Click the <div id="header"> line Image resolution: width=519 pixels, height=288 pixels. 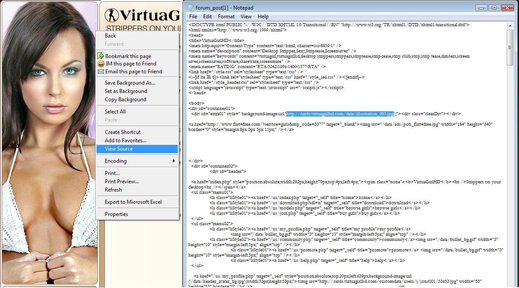pos(228,171)
